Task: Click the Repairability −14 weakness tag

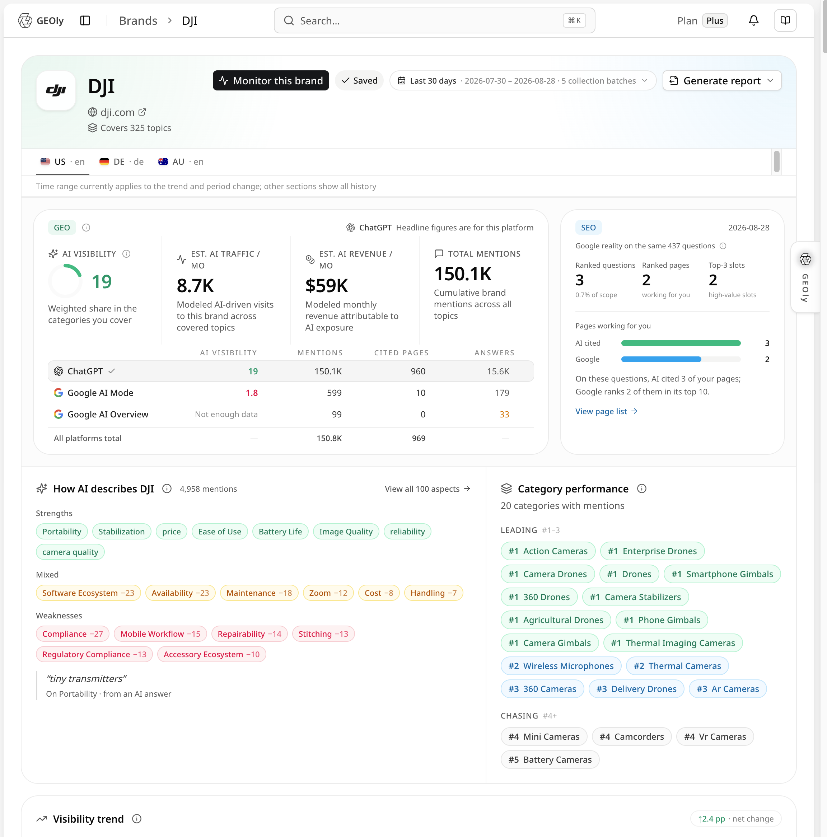Action: click(x=249, y=634)
